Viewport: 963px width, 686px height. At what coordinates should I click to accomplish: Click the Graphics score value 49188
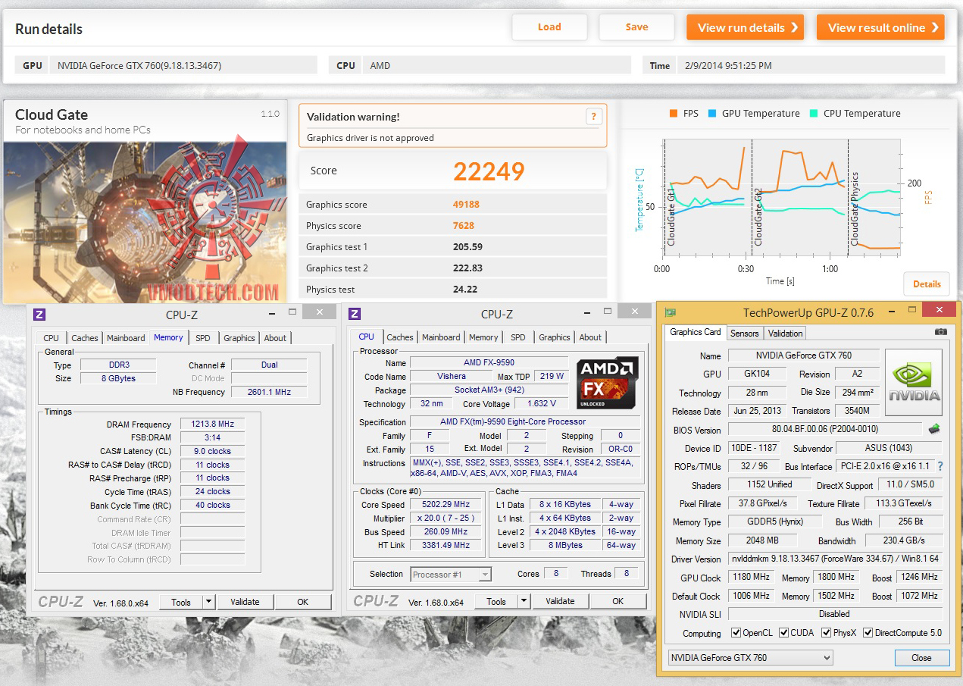coord(466,205)
